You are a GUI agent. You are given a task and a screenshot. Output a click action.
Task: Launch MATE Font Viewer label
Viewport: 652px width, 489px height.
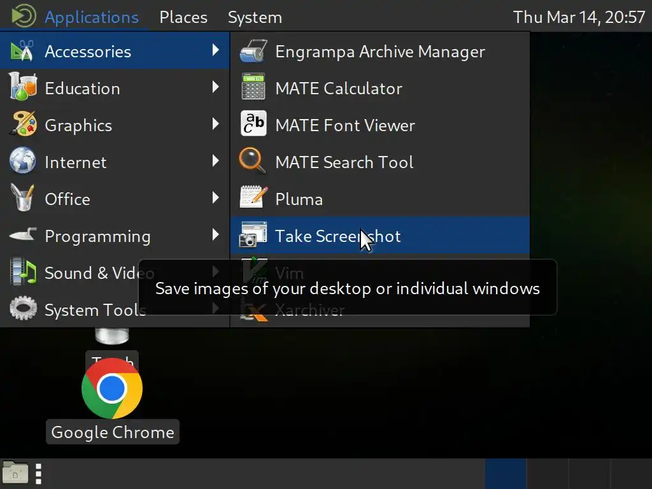click(x=345, y=125)
